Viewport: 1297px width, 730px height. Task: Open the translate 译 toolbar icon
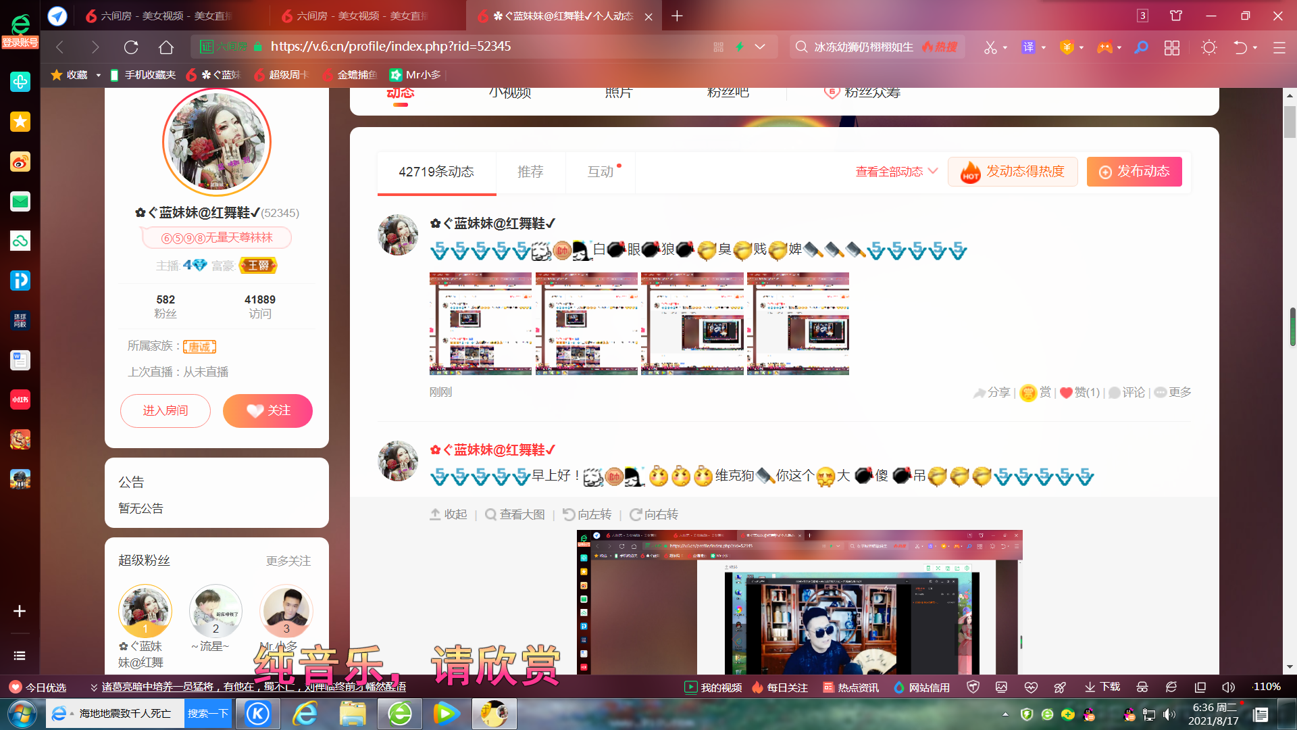[1028, 47]
